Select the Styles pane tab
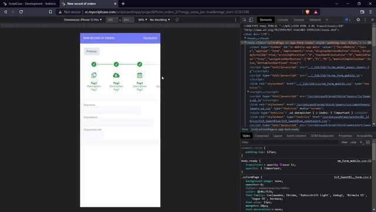Screen dimensions: 376x212 tap(246, 136)
